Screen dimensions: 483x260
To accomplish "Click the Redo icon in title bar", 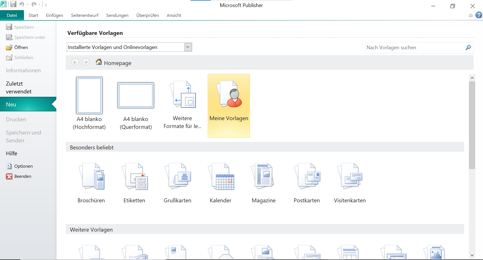I will pos(34,4).
